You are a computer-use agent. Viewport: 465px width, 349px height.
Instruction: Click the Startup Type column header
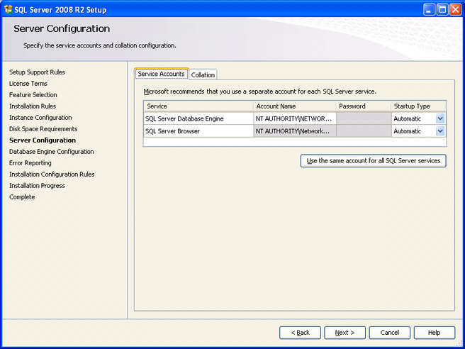pos(418,106)
